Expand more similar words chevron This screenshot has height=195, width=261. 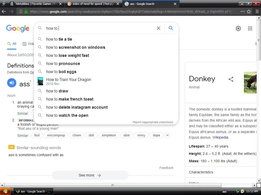point(167,135)
